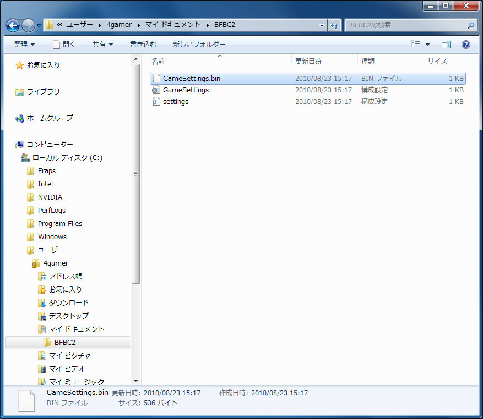The image size is (483, 419).
Task: Sort by the 更新日時 column header
Action: coord(308,62)
